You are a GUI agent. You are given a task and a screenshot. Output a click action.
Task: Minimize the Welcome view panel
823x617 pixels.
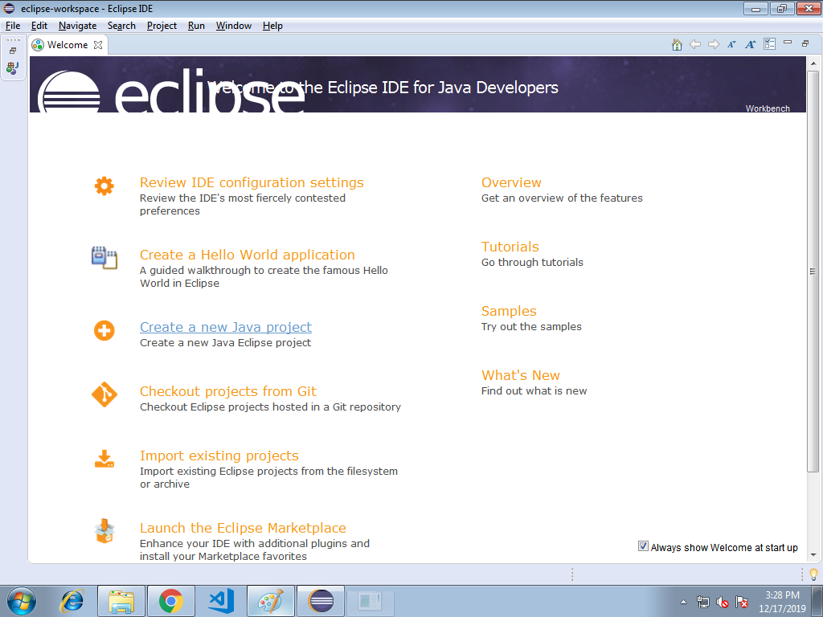tap(788, 43)
